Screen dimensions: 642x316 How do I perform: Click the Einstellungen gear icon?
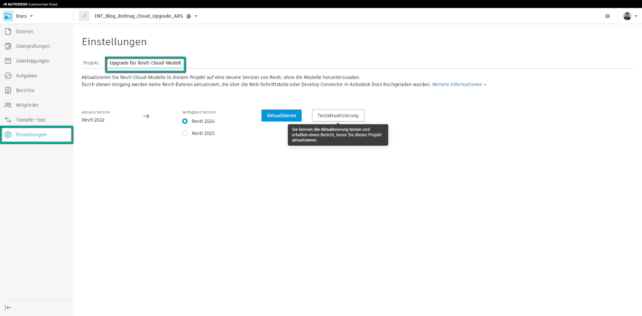click(x=8, y=135)
